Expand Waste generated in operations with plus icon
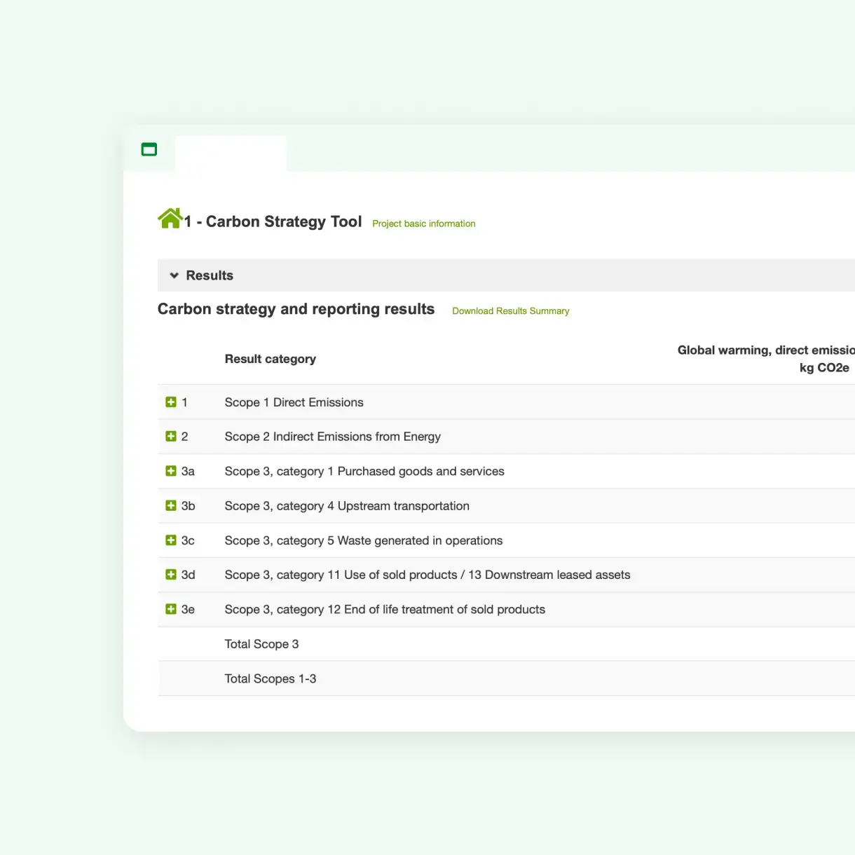 (171, 540)
